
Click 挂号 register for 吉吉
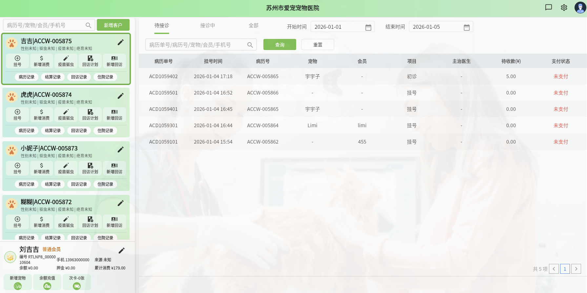[x=17, y=61]
